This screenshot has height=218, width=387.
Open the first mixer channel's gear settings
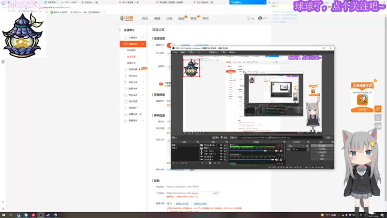pyautogui.click(x=281, y=151)
